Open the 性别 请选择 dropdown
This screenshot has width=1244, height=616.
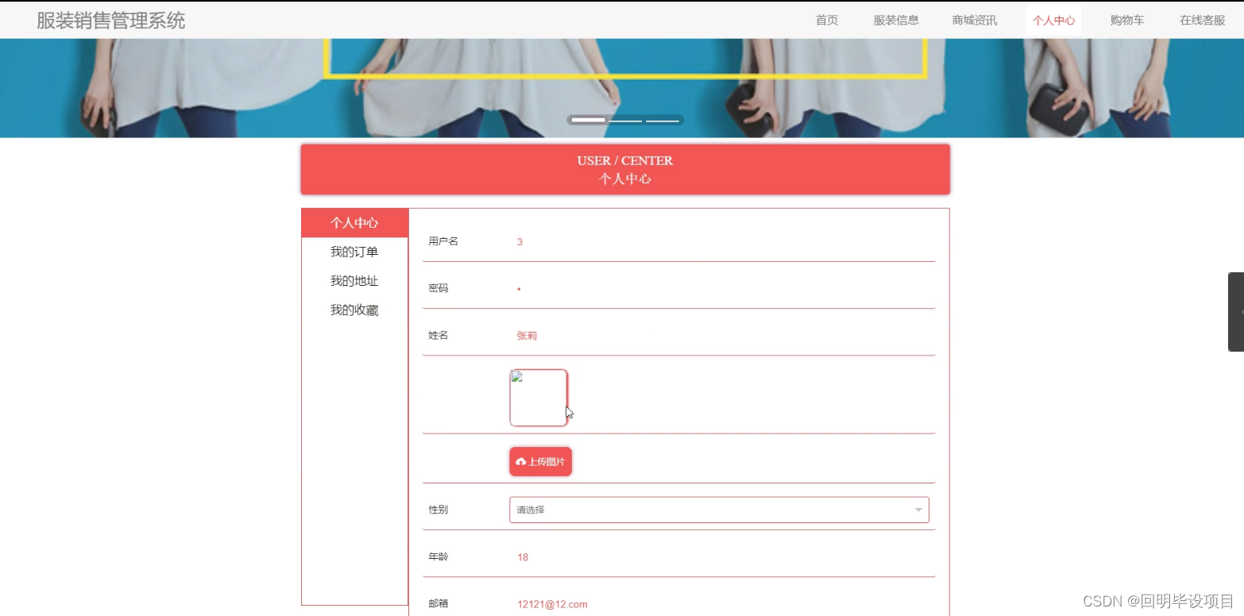coord(719,510)
